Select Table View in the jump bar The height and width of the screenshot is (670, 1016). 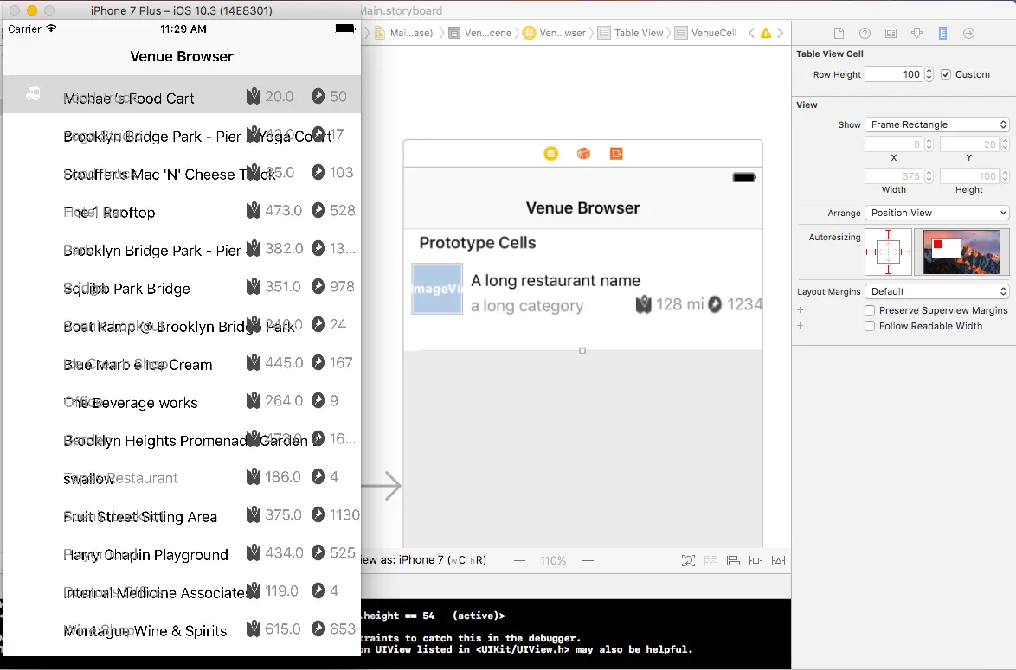631,33
